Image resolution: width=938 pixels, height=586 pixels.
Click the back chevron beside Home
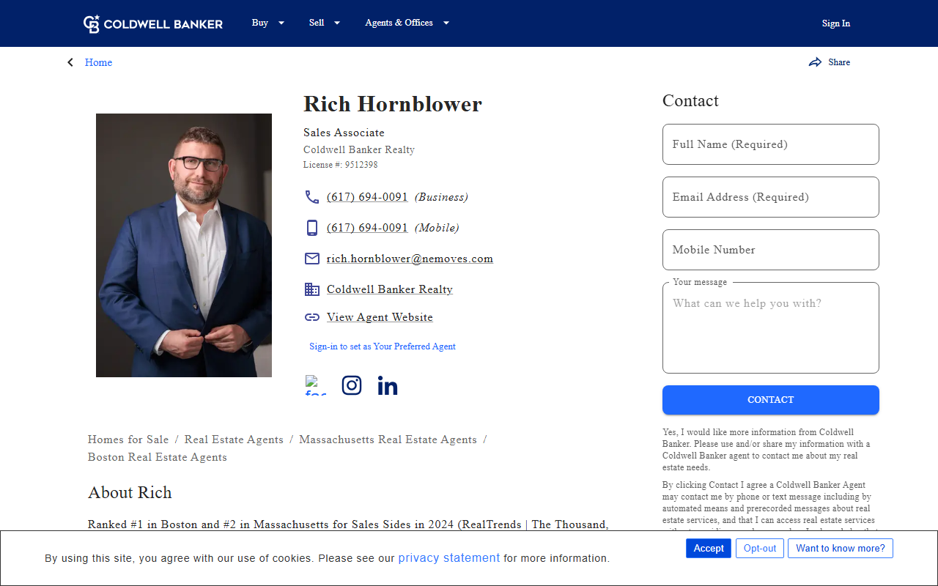coord(70,62)
